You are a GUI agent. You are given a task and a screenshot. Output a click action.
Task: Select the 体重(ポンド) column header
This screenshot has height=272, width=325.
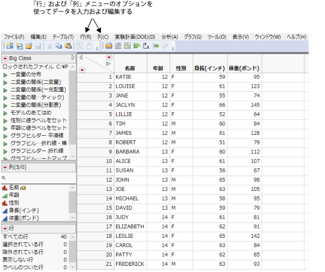pyautogui.click(x=244, y=68)
